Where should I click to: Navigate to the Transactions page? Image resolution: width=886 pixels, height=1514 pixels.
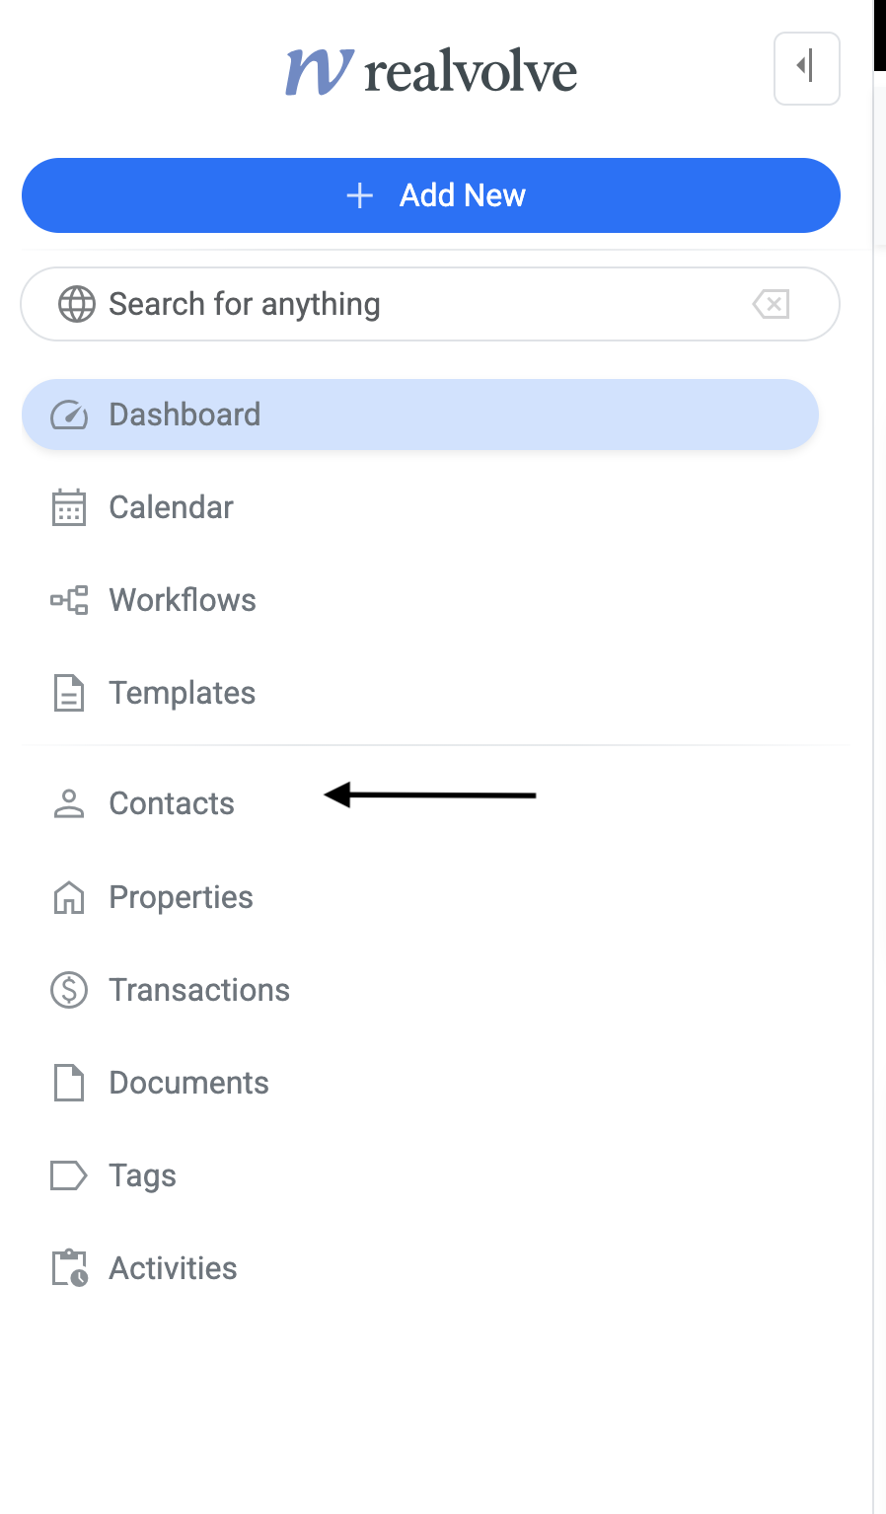(x=199, y=990)
